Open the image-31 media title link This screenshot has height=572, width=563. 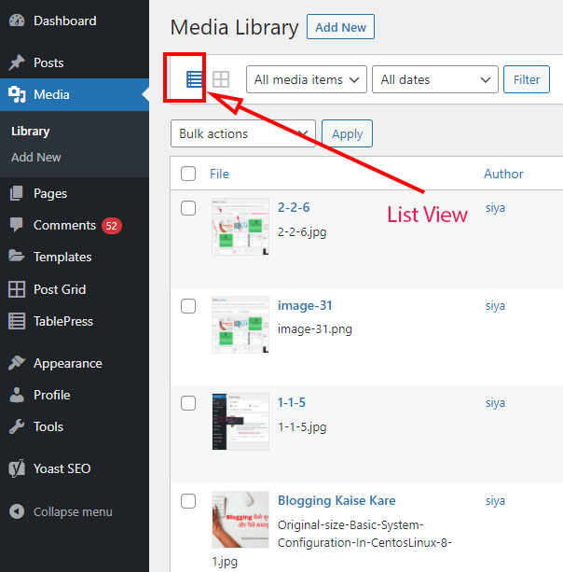[x=305, y=305]
